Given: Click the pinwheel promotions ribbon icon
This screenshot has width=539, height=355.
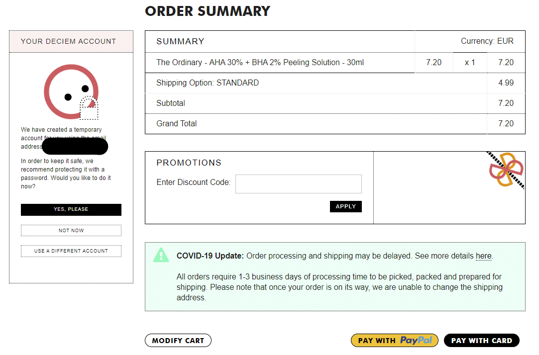Looking at the screenshot, I should point(506,170).
